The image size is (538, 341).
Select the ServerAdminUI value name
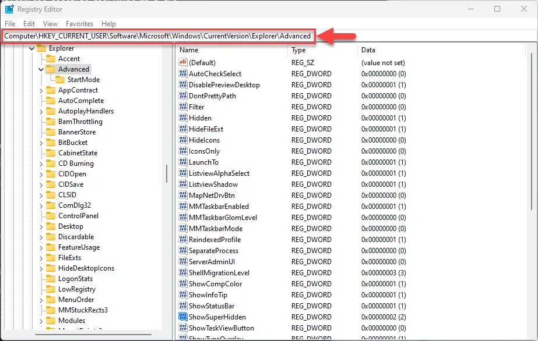coord(212,262)
